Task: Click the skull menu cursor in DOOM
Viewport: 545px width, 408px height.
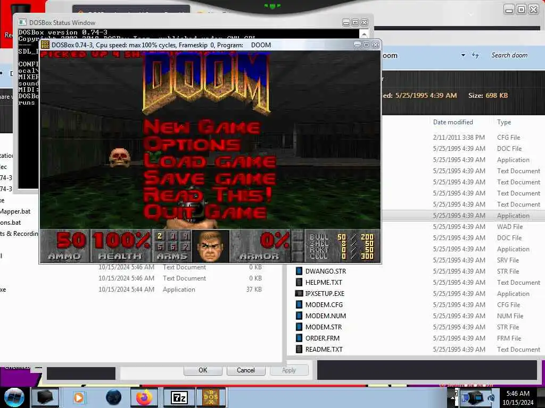Action: 120,158
